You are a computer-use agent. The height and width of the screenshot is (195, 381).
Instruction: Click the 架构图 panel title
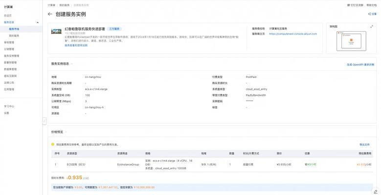coord(334,27)
